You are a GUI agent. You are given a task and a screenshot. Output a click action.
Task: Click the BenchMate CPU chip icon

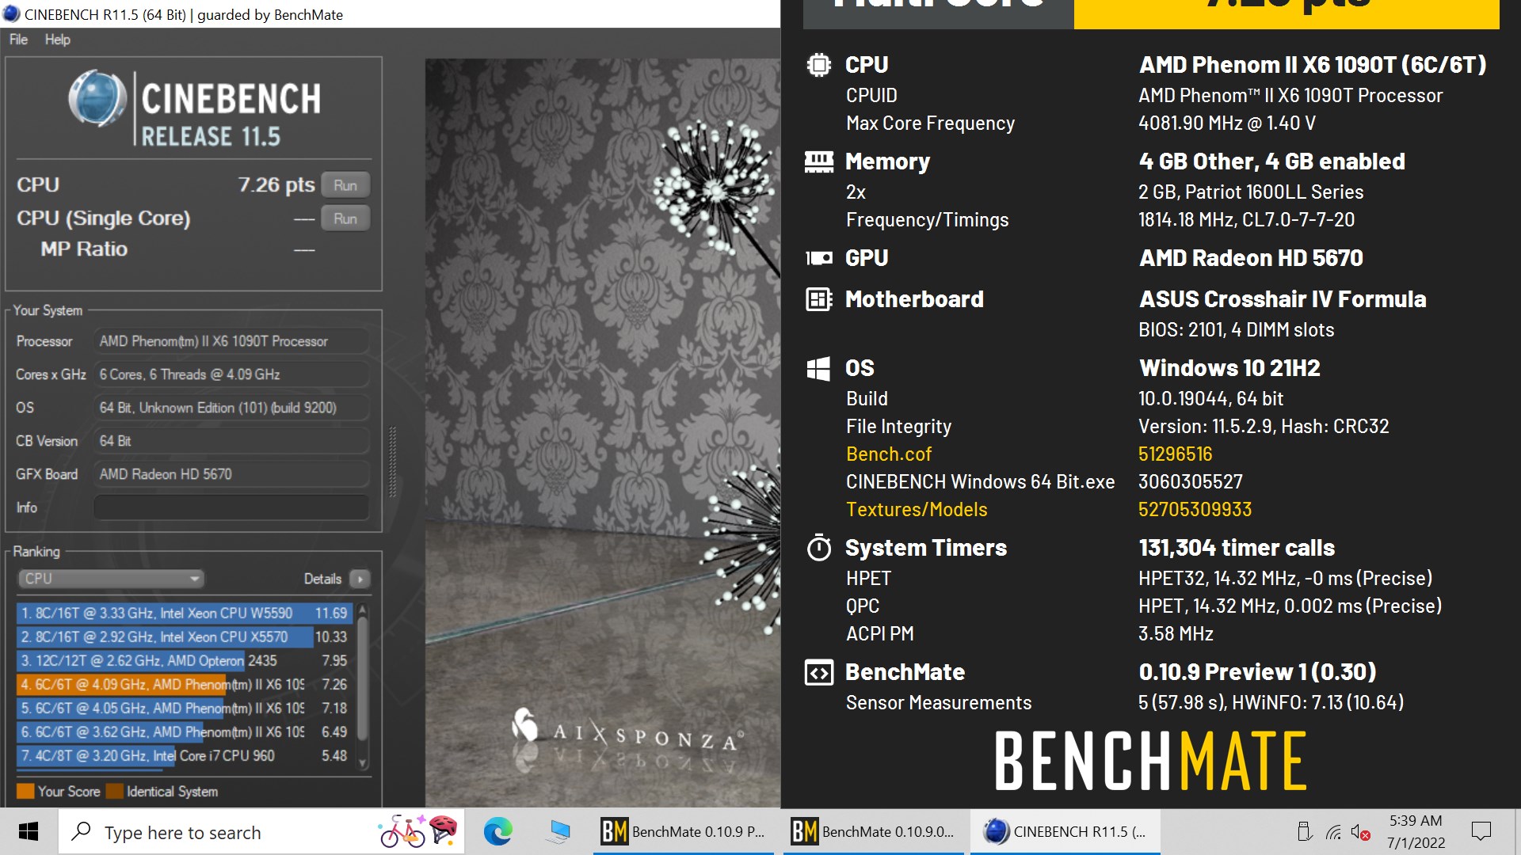(x=819, y=65)
